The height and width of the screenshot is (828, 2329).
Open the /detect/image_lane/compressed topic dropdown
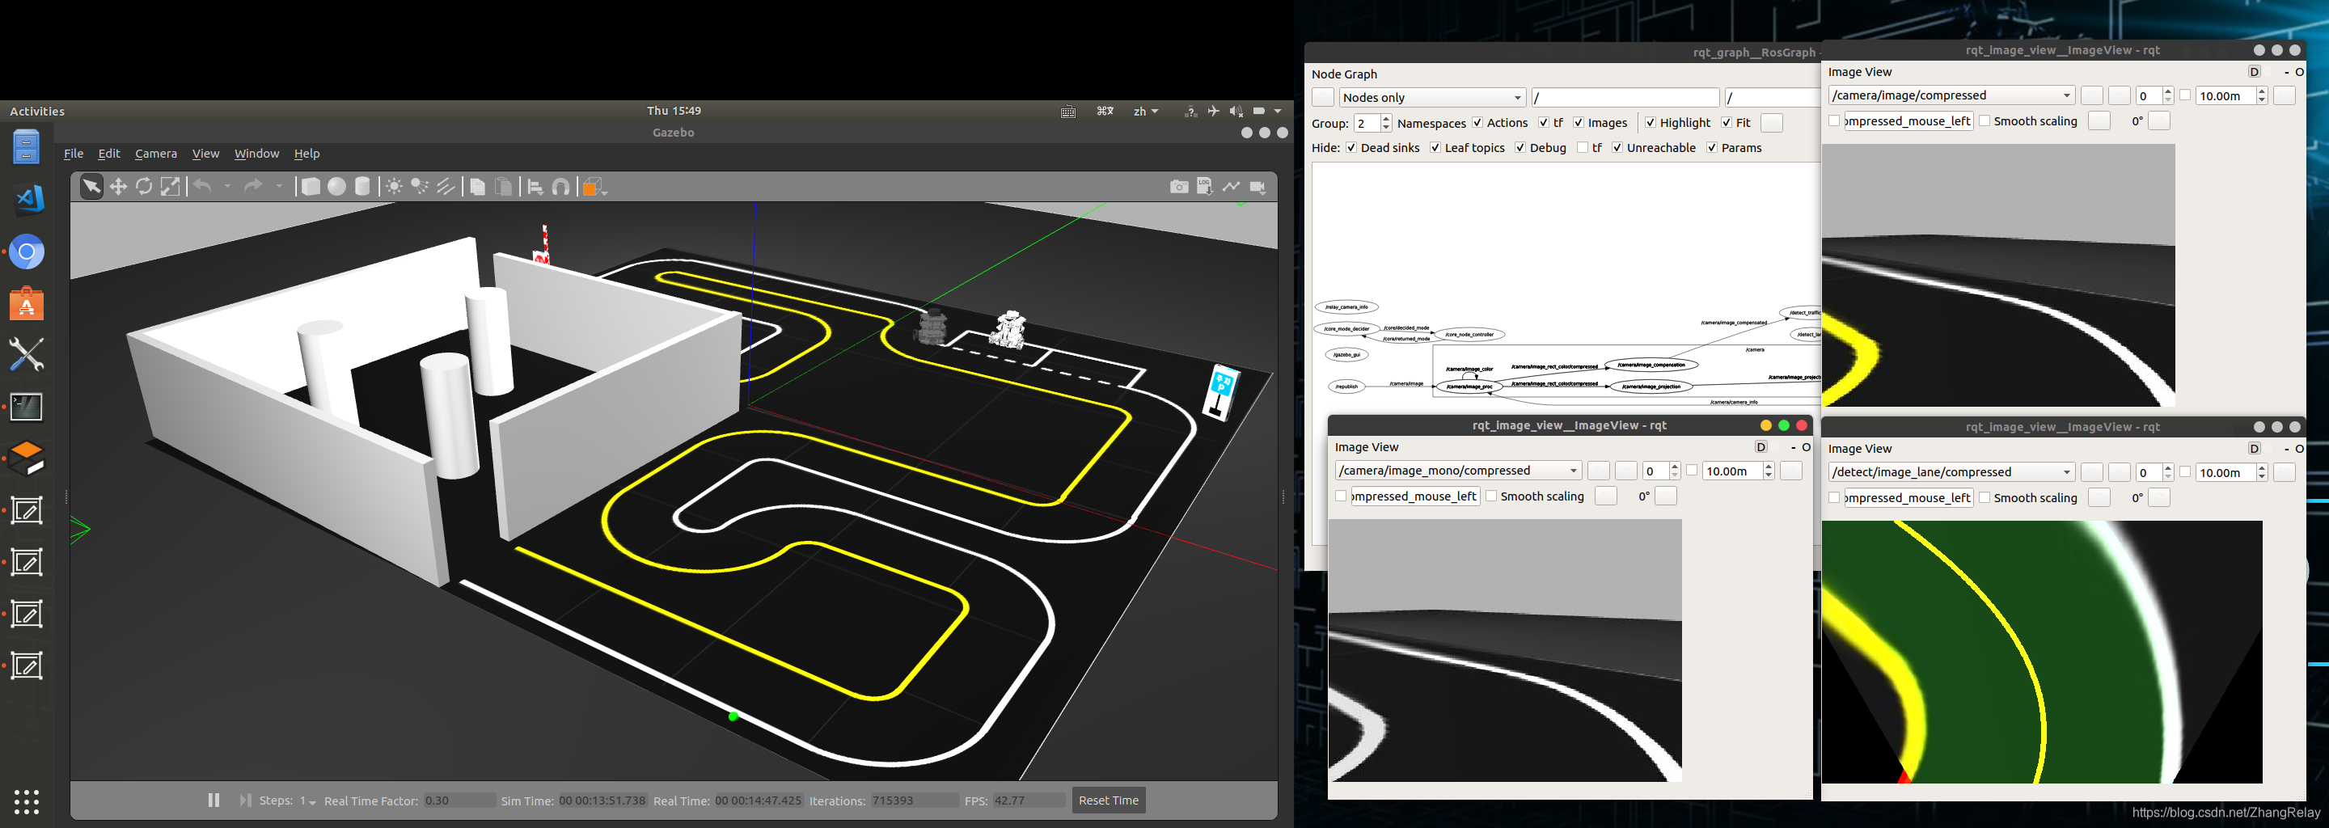tap(1951, 473)
